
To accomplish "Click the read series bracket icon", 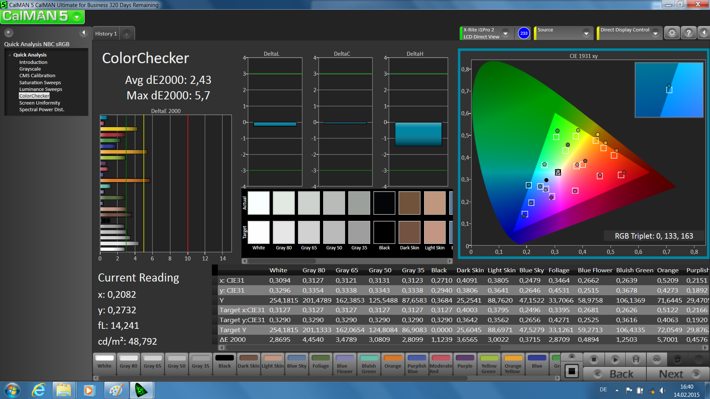I will (x=636, y=359).
